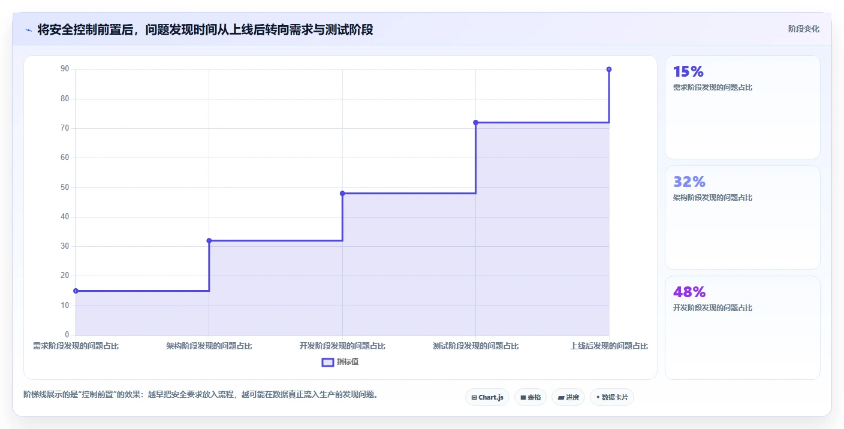Open the 数据卡片 pill
Image resolution: width=844 pixels, height=429 pixels.
[612, 397]
